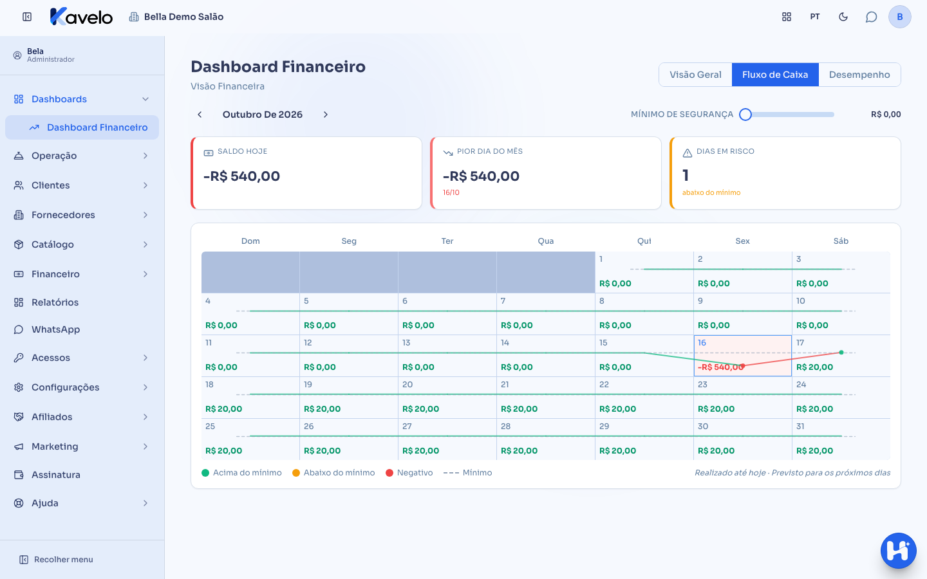Switch to dark mode moon icon

(843, 17)
